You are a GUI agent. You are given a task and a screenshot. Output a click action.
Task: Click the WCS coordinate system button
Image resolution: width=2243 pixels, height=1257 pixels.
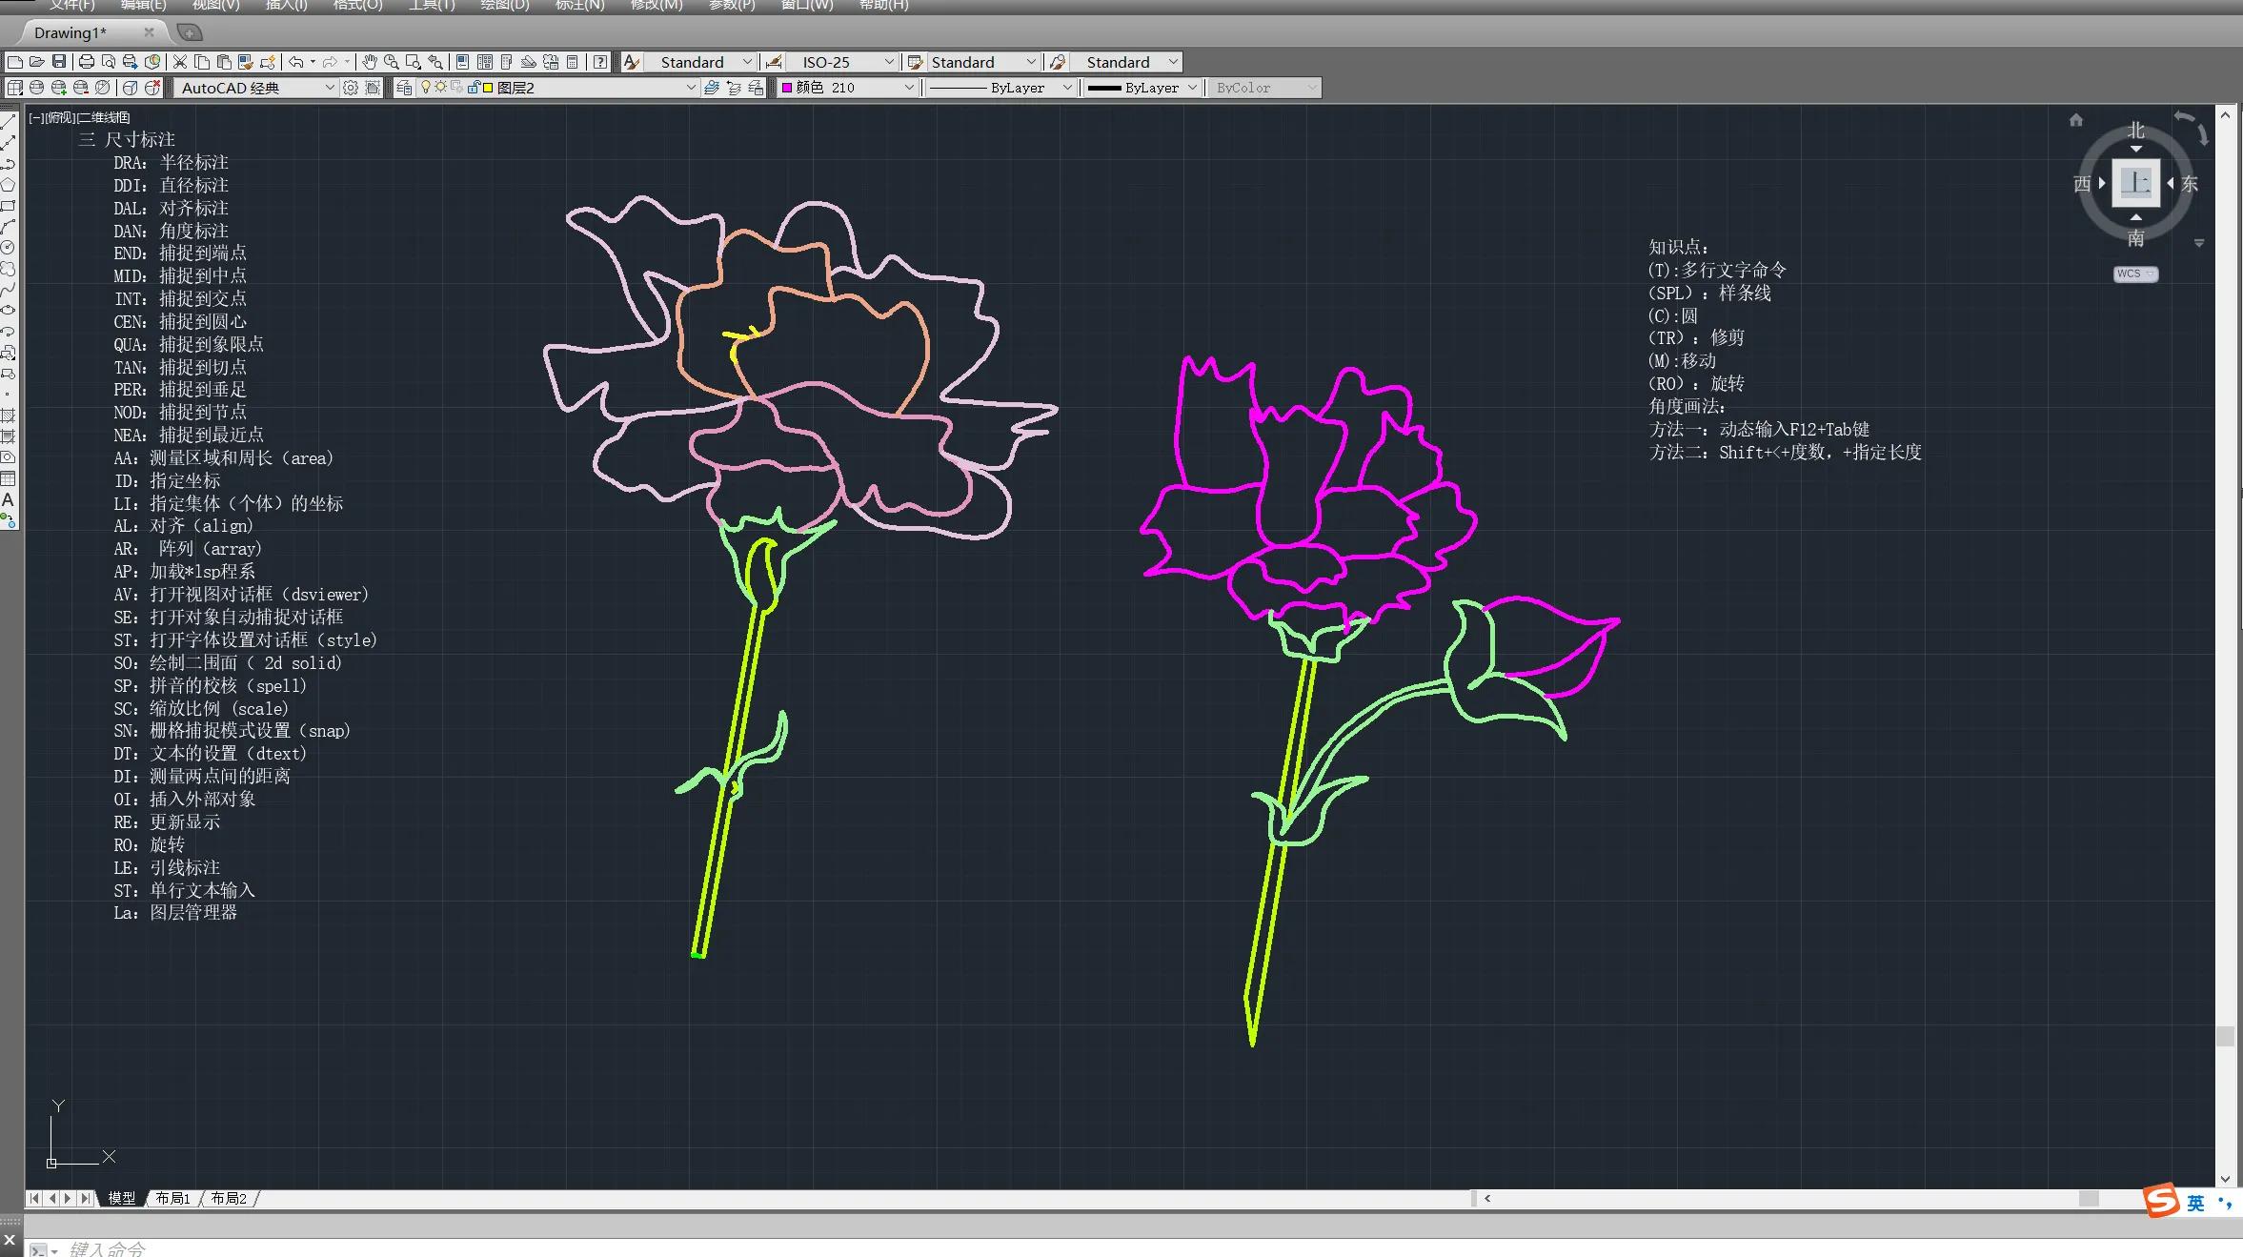[2134, 274]
